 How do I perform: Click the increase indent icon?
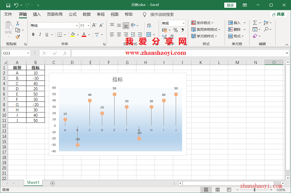[x=140, y=35]
